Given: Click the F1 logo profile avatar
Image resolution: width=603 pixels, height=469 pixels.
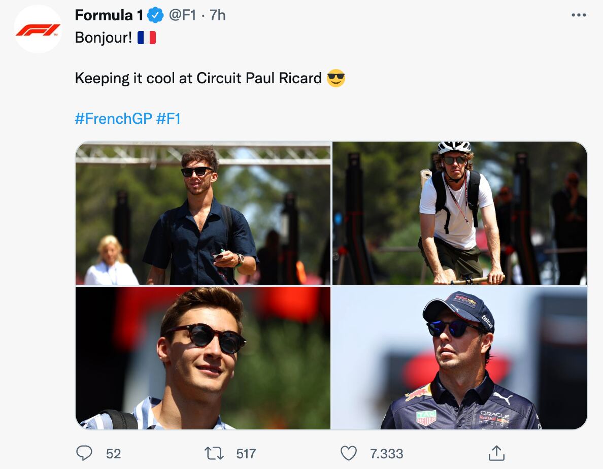Looking at the screenshot, I should [38, 28].
